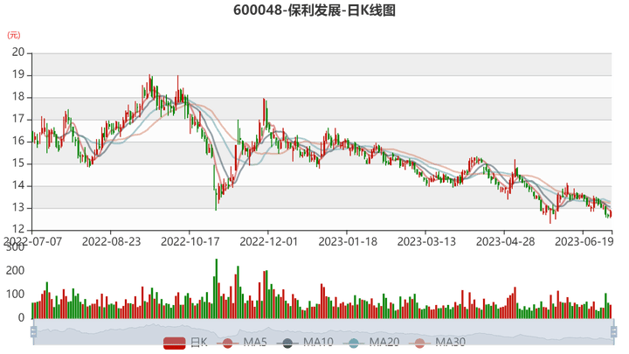Click the volume axis label 200
The height and width of the screenshot is (354, 629).
click(15, 270)
